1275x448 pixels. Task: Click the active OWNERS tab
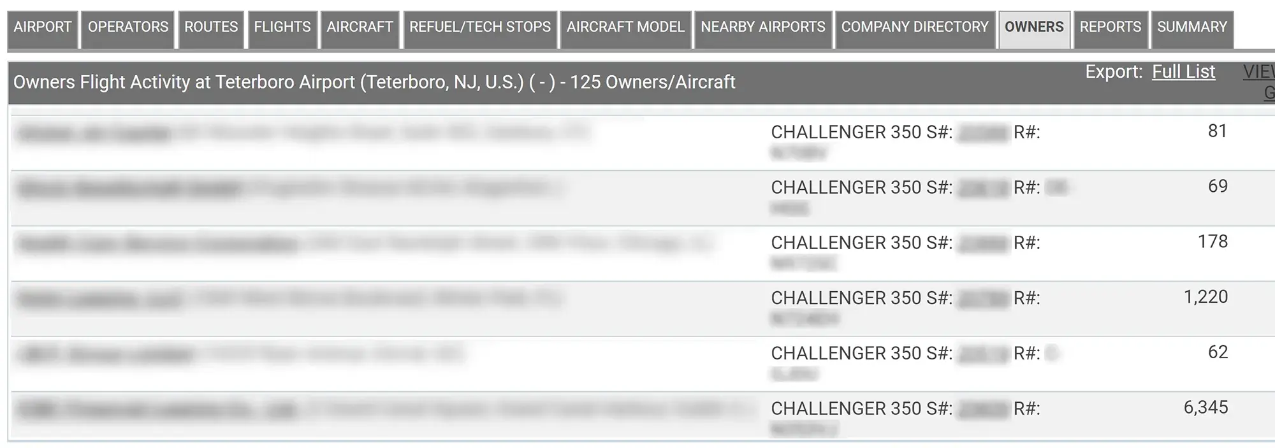coord(1034,27)
